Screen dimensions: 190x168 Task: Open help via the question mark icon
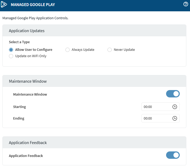[x=186, y=4]
